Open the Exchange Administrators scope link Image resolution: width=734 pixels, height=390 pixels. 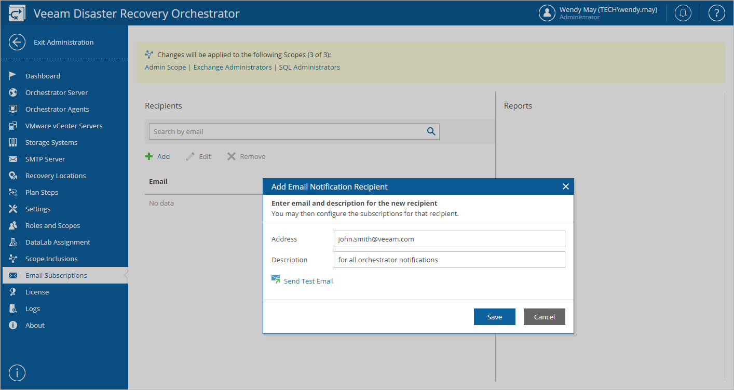[x=233, y=68]
